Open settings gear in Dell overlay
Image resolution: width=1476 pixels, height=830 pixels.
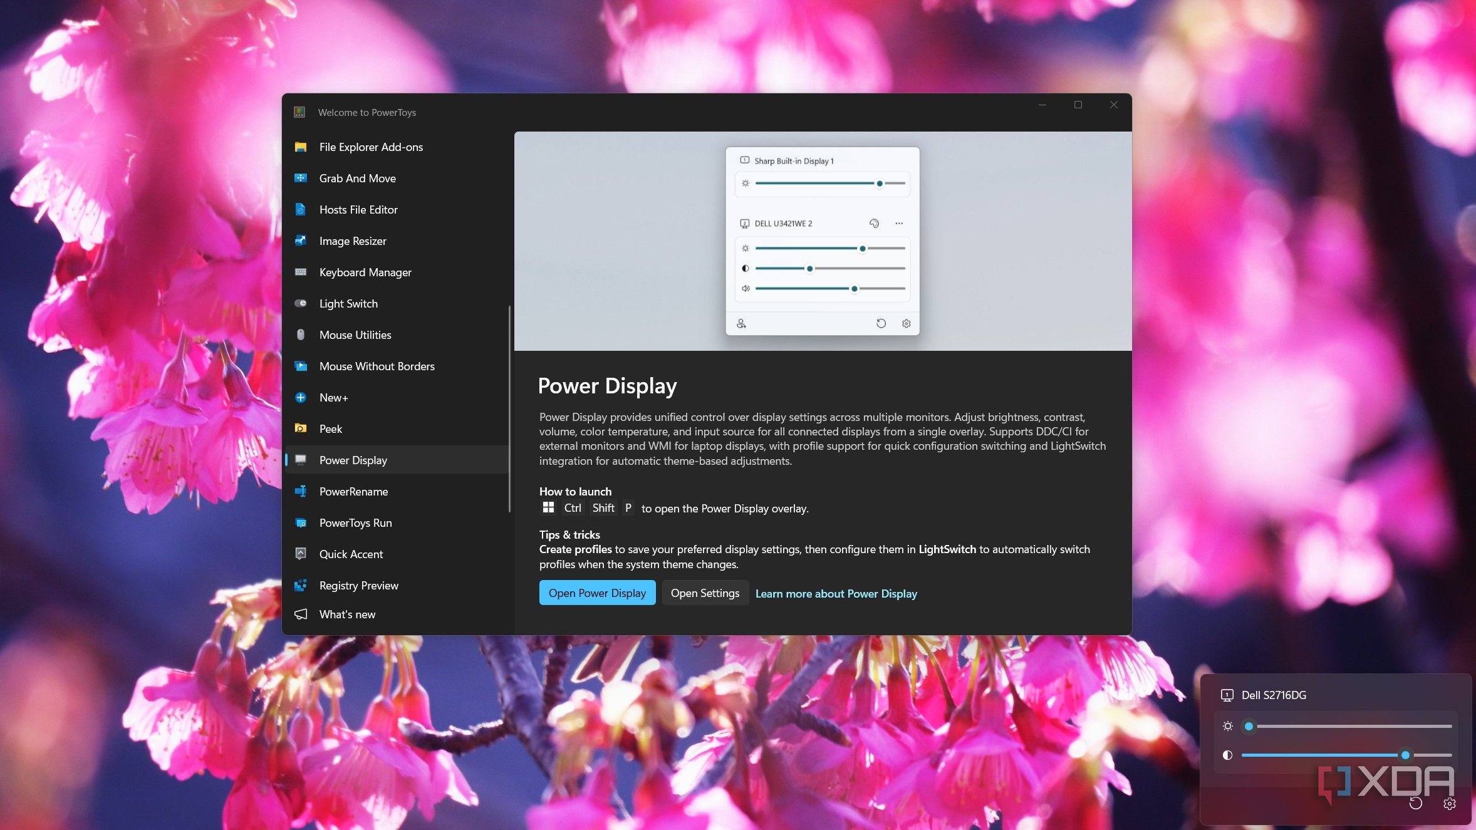pos(1450,803)
